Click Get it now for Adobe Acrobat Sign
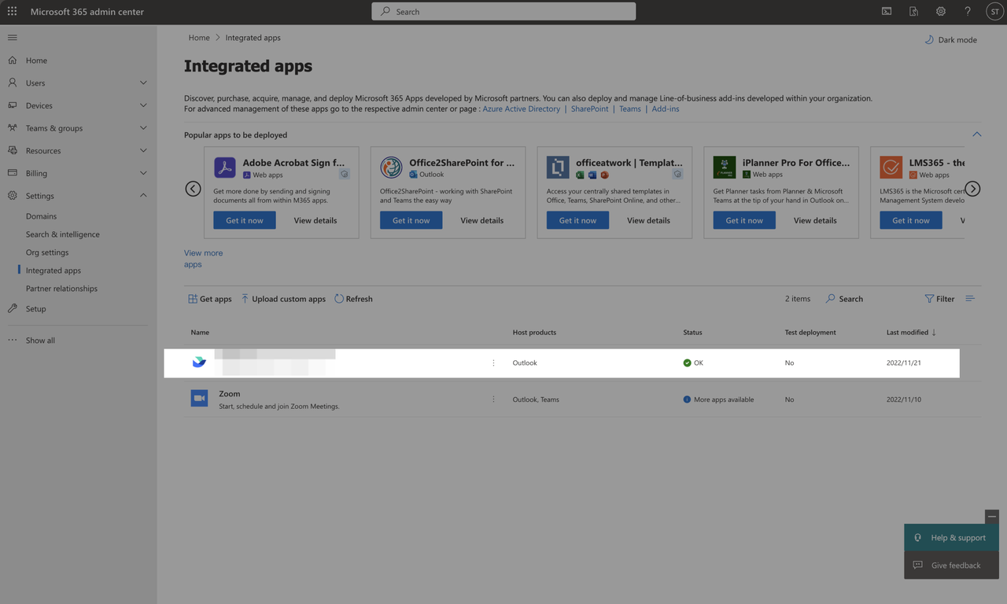This screenshot has width=1007, height=604. tap(245, 221)
